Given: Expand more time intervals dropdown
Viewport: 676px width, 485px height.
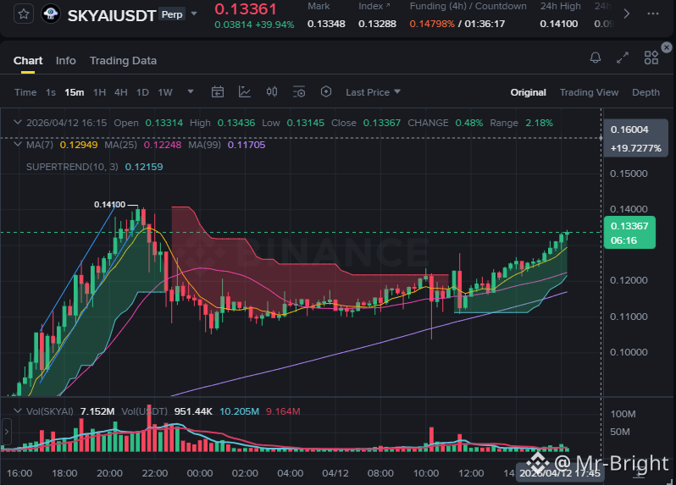Looking at the screenshot, I should (191, 91).
